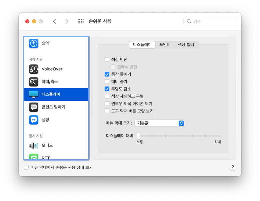
Task: Open the RTT phone icon
Action: tap(34, 157)
